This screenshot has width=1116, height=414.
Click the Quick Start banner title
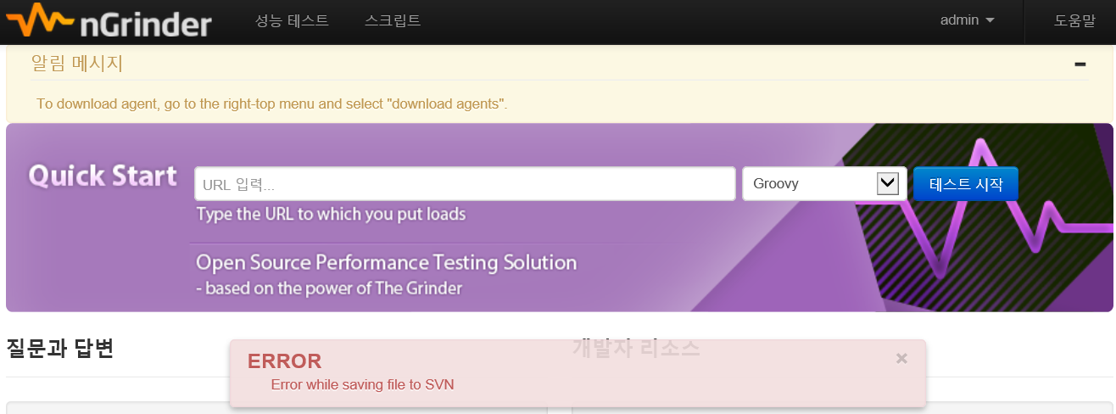coord(103,176)
